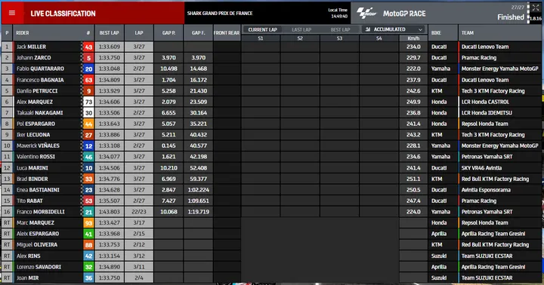
Task: Click the LCR Honda IDEMITSU team
Action: (487, 113)
